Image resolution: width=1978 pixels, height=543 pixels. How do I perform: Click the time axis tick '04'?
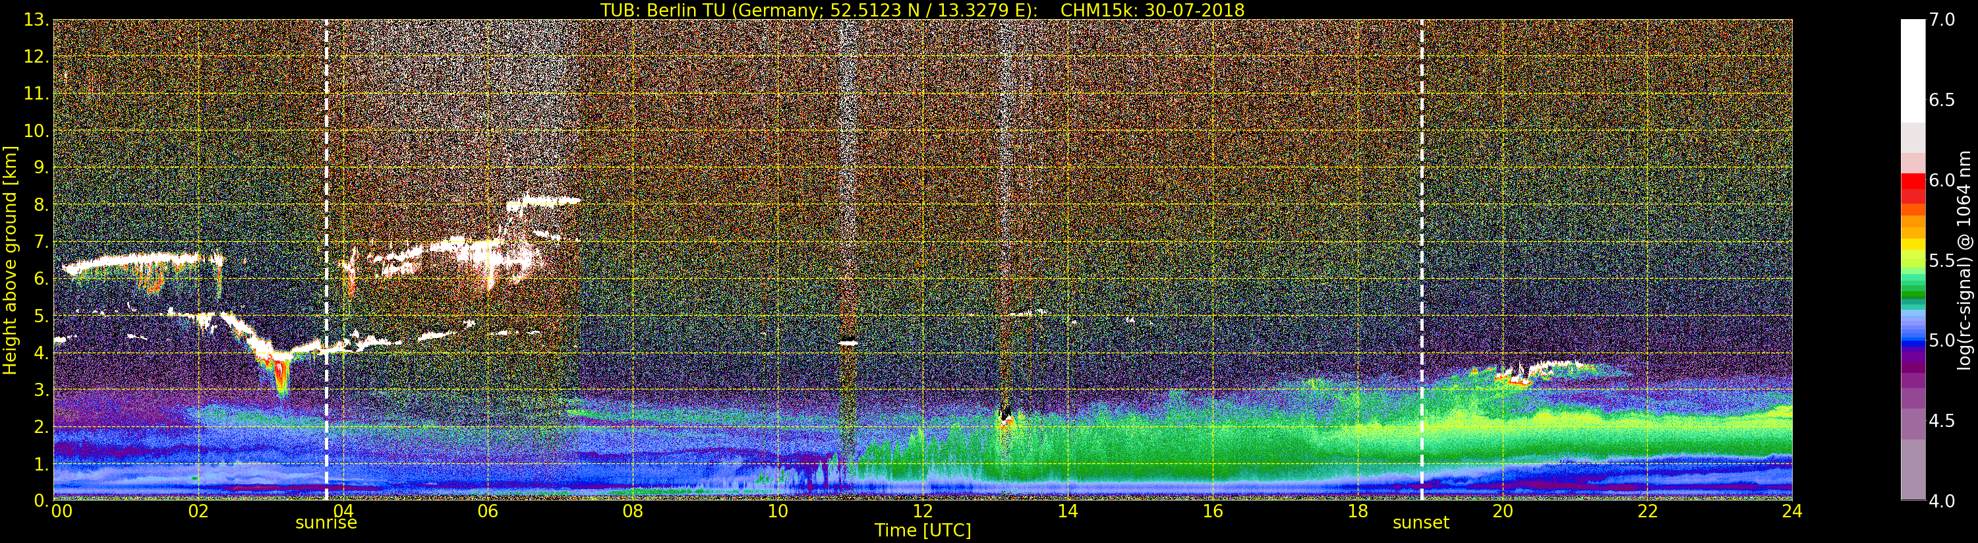click(343, 511)
